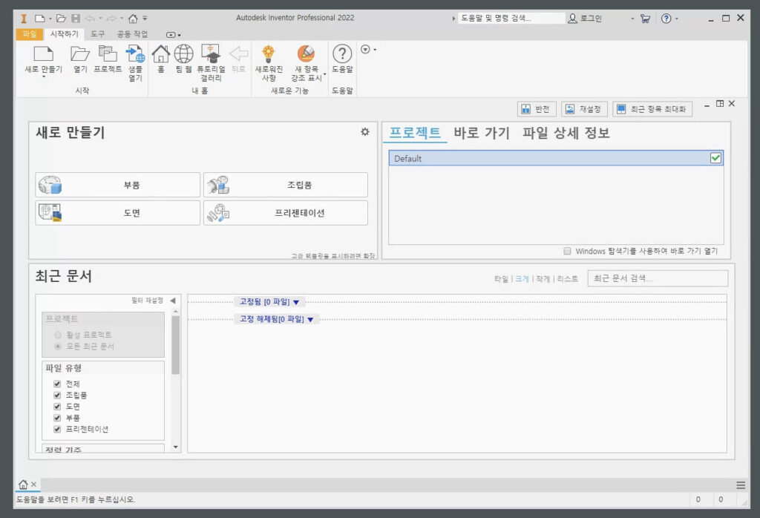This screenshot has width=760, height=518.
Task: Open the 새로 만들기 dropdown arrow under ribbon button
Action: tap(43, 76)
